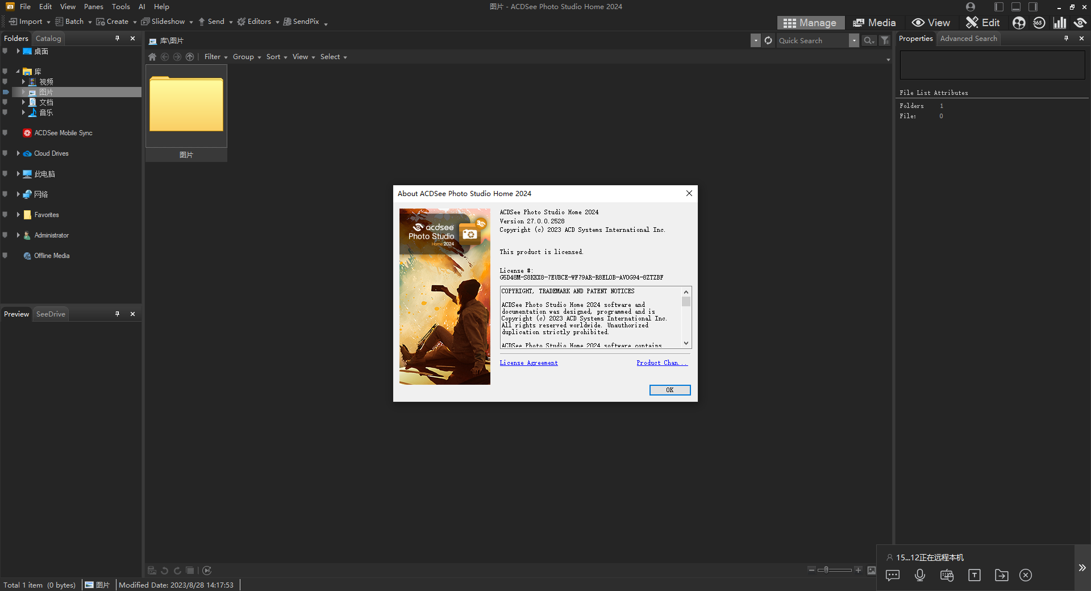This screenshot has width=1091, height=591.
Task: Switch to Media mode button
Action: tap(874, 23)
